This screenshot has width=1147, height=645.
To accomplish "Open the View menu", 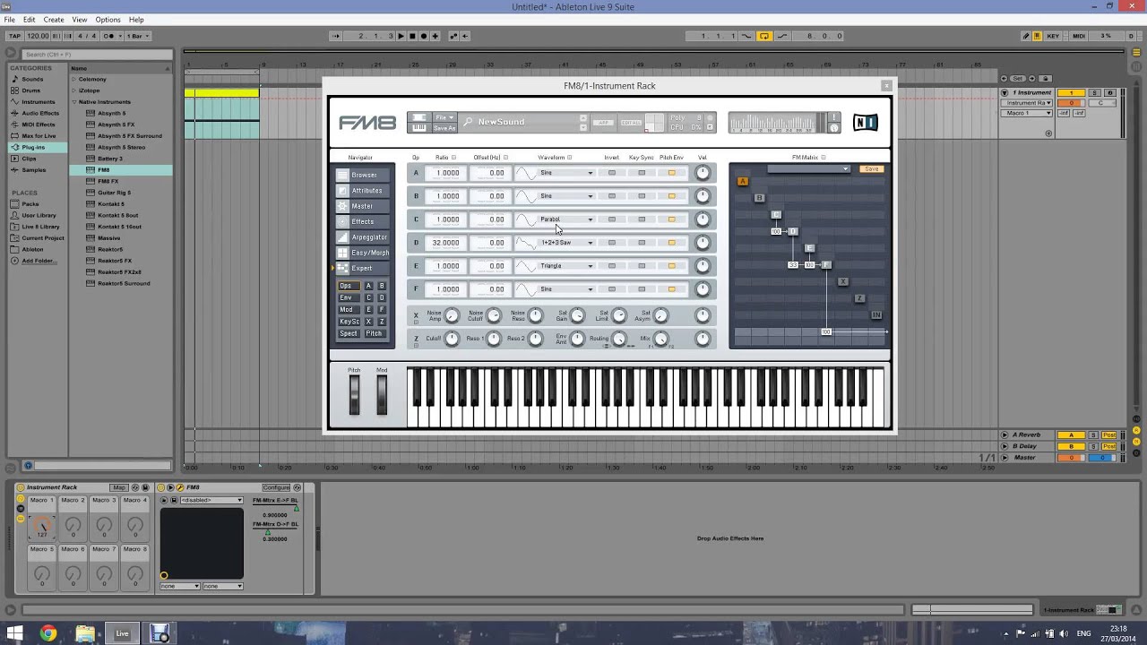I will [x=80, y=20].
